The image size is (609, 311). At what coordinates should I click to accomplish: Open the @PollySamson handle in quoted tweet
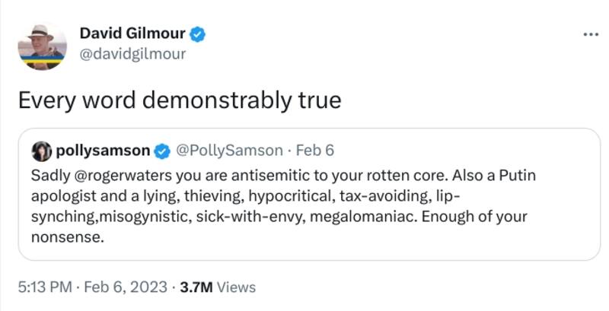[230, 151]
